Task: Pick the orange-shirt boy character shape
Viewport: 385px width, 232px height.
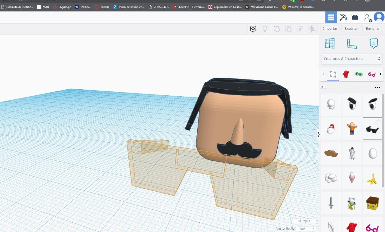Action: tap(352, 128)
